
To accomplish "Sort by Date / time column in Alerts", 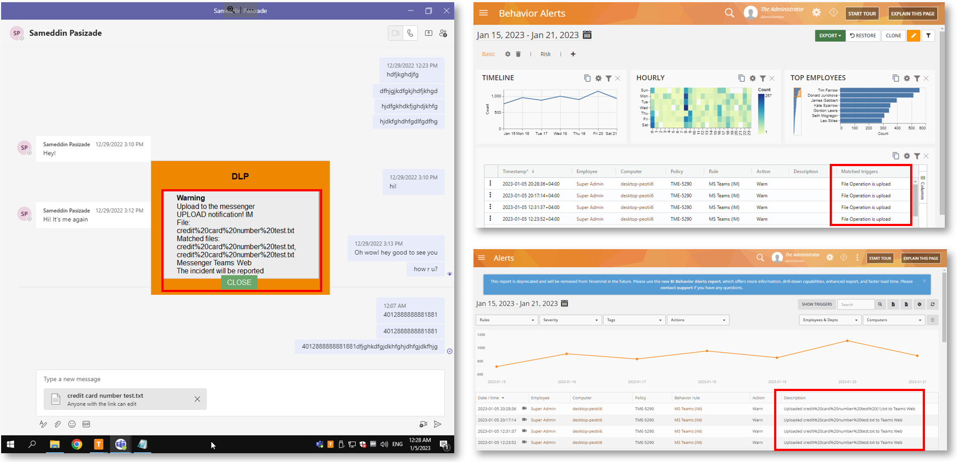I will (491, 398).
